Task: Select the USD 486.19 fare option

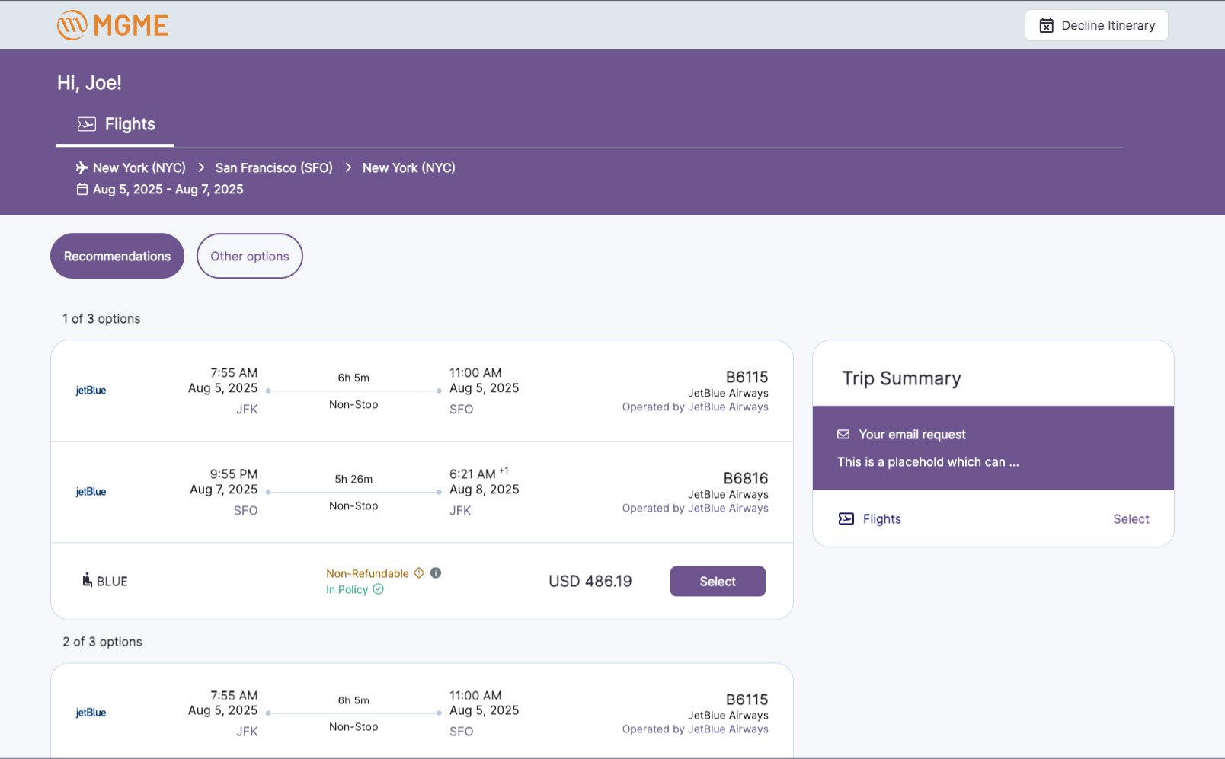Action: point(718,581)
